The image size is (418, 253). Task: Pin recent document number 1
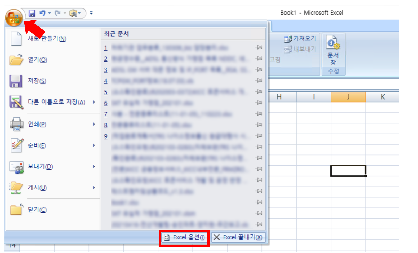(259, 47)
